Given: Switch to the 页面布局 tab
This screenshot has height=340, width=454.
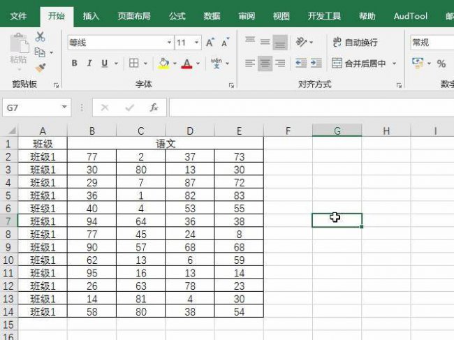Looking at the screenshot, I should tap(134, 16).
